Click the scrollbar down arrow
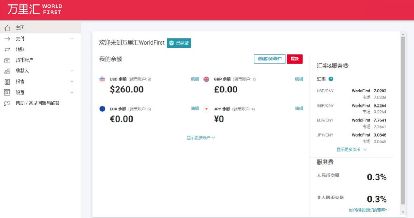The width and height of the screenshot is (414, 218). [403, 212]
